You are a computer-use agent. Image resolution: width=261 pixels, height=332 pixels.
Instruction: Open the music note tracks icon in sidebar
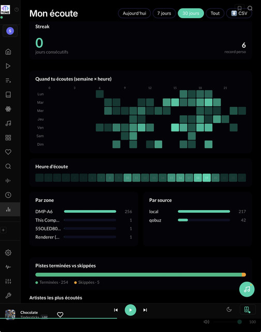pos(8,123)
